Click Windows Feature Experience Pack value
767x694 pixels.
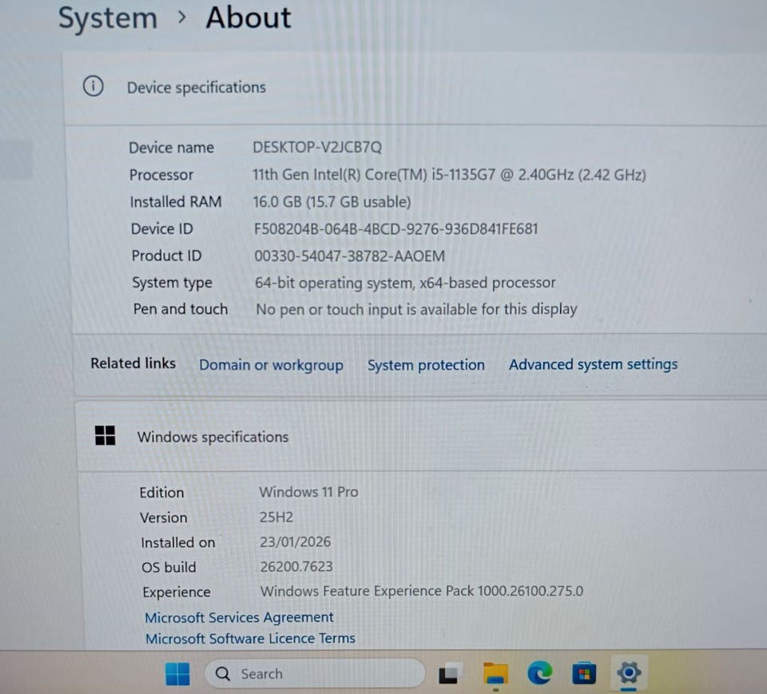(422, 591)
